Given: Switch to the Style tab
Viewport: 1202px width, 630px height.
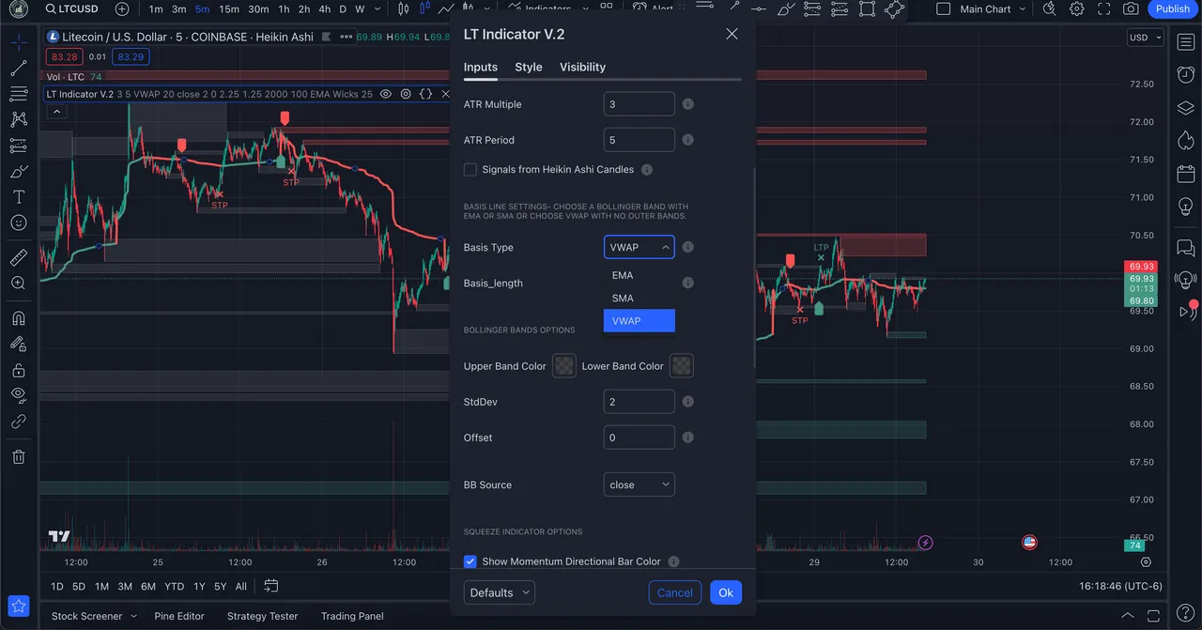Looking at the screenshot, I should (x=529, y=67).
